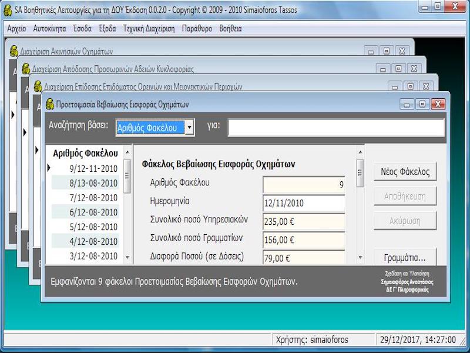
Task: Open the Γραμμάτια... dialog button
Action: point(405,257)
